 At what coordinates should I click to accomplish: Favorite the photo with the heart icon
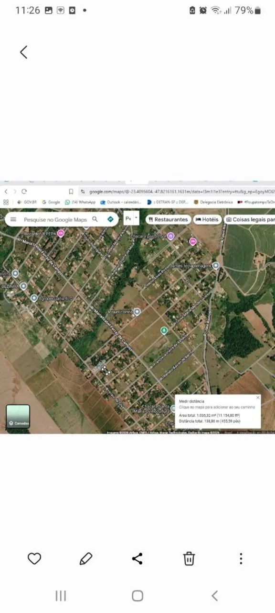[34, 558]
